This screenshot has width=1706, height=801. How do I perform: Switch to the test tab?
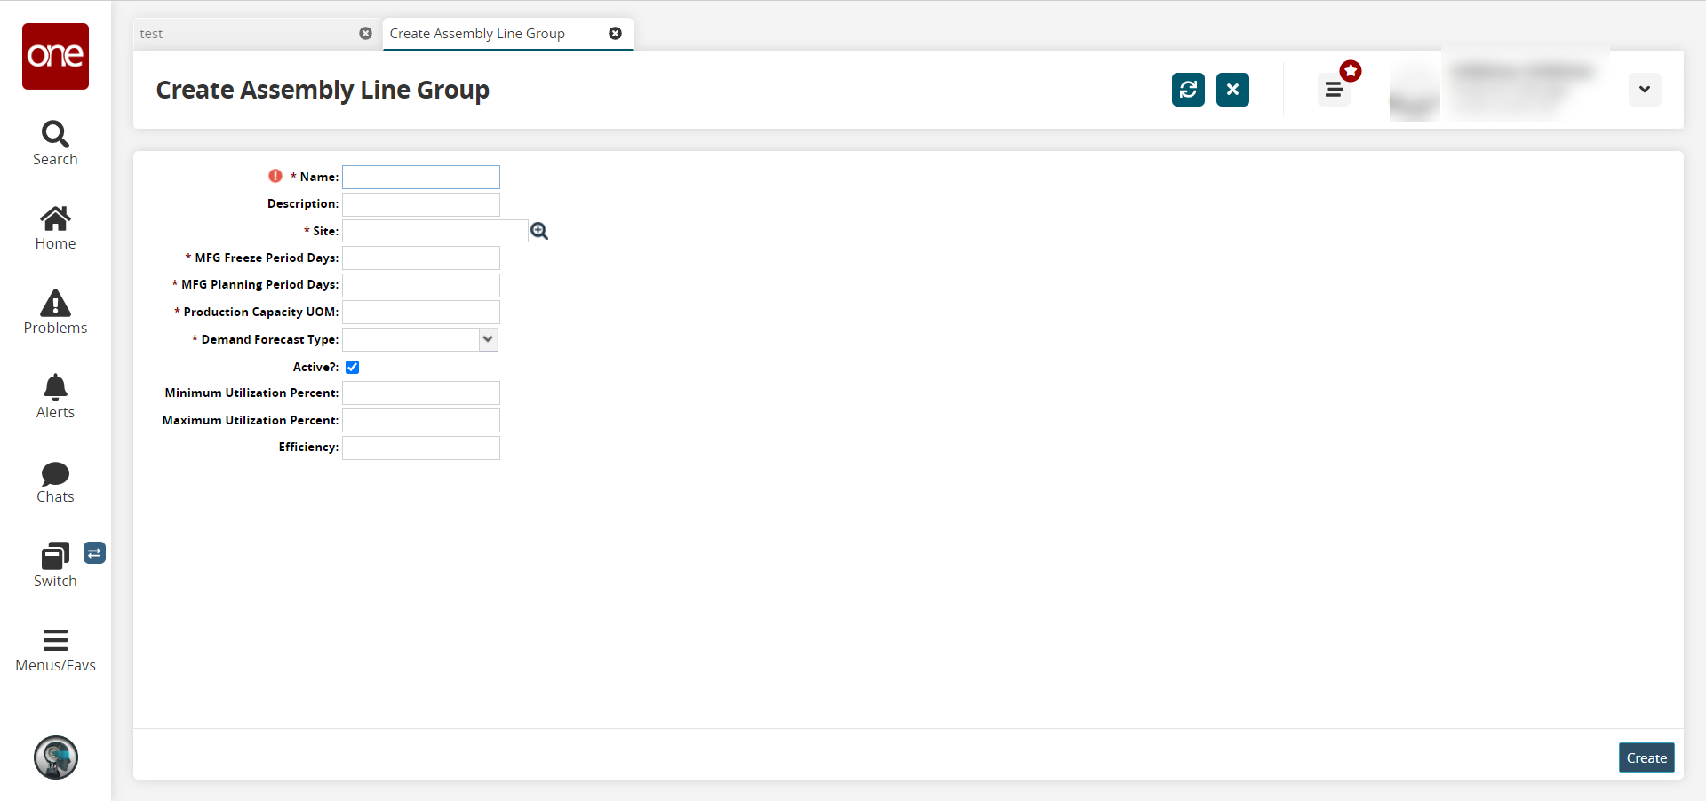256,34
